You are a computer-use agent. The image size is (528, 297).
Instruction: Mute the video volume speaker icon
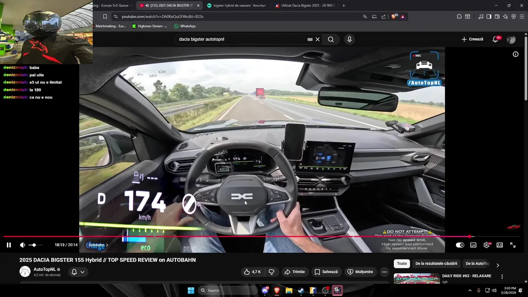[x=22, y=245]
